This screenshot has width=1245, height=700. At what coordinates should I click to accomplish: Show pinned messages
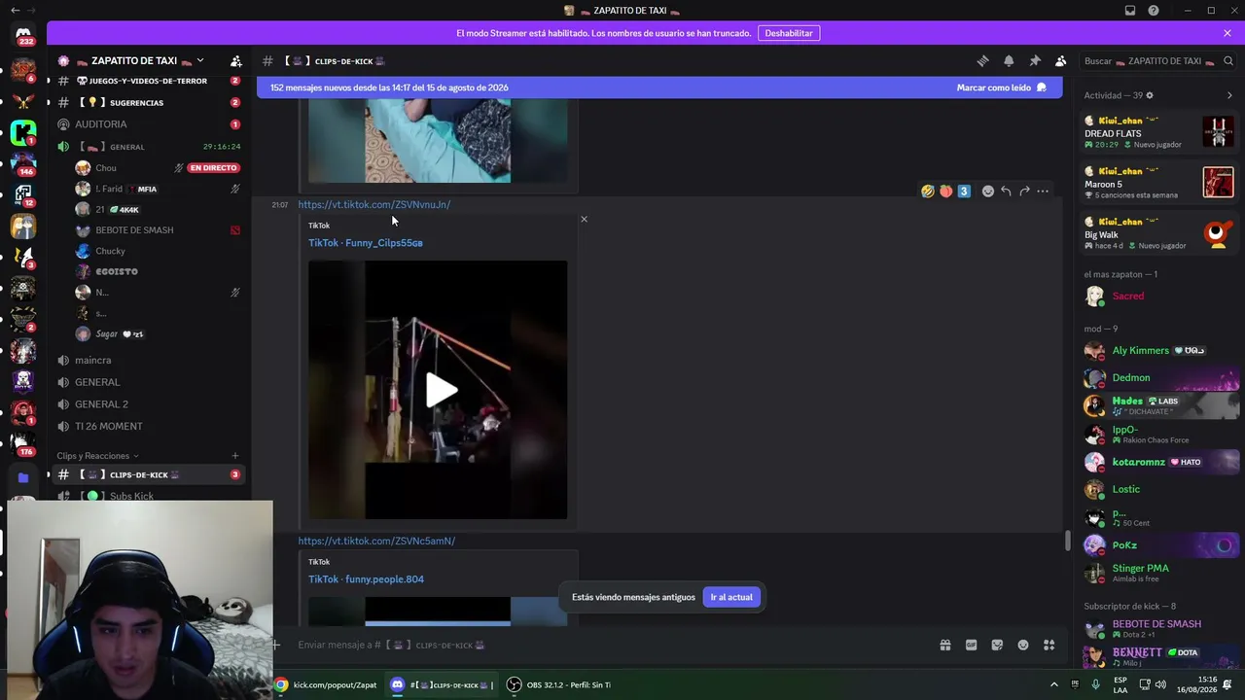pos(1035,61)
